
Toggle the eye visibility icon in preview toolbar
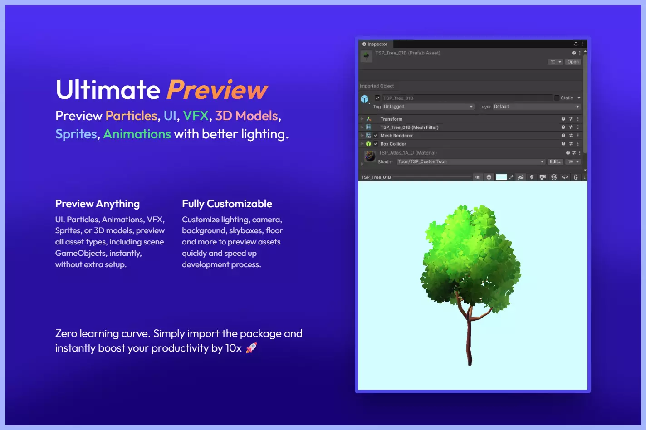[x=478, y=177]
